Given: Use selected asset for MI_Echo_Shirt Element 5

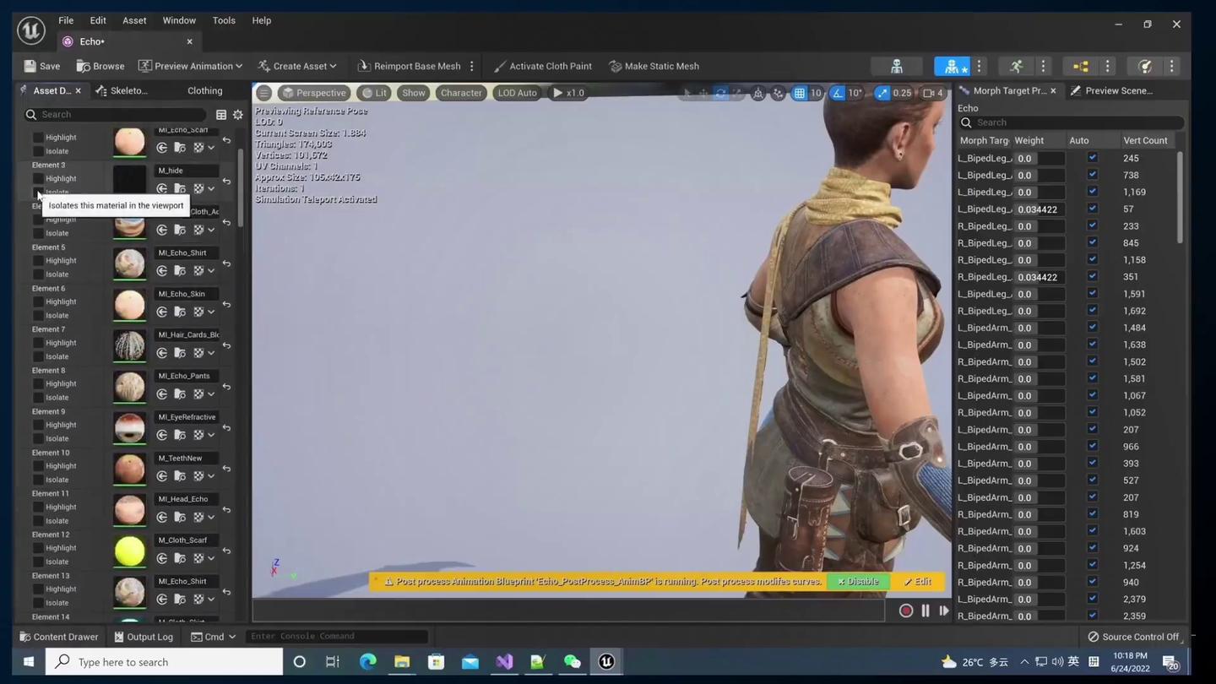Looking at the screenshot, I should pos(162,270).
